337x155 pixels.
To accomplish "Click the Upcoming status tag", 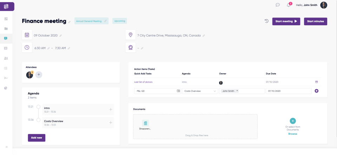I will pos(120,21).
